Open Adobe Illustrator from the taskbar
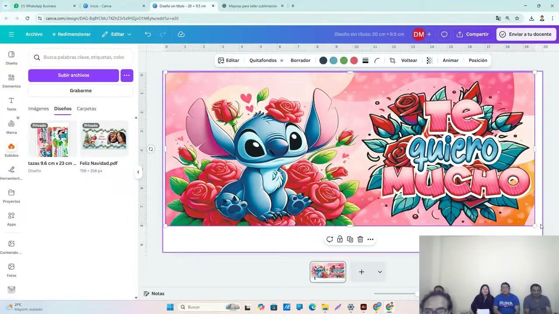Screen dimensions: 559x314 click(363, 307)
